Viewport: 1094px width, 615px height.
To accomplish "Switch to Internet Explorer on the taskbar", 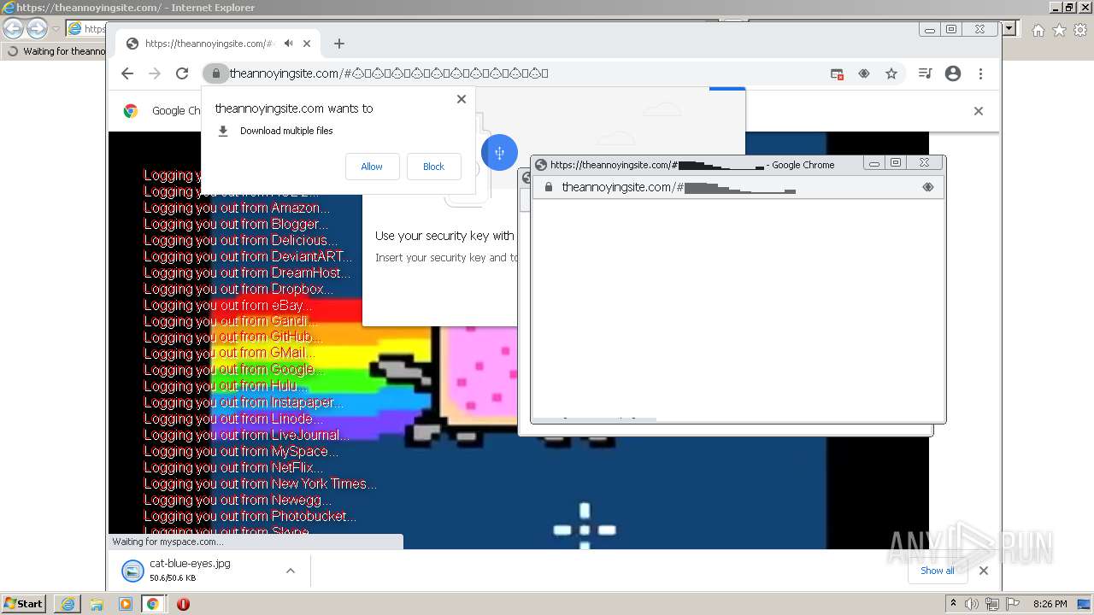I will (68, 604).
